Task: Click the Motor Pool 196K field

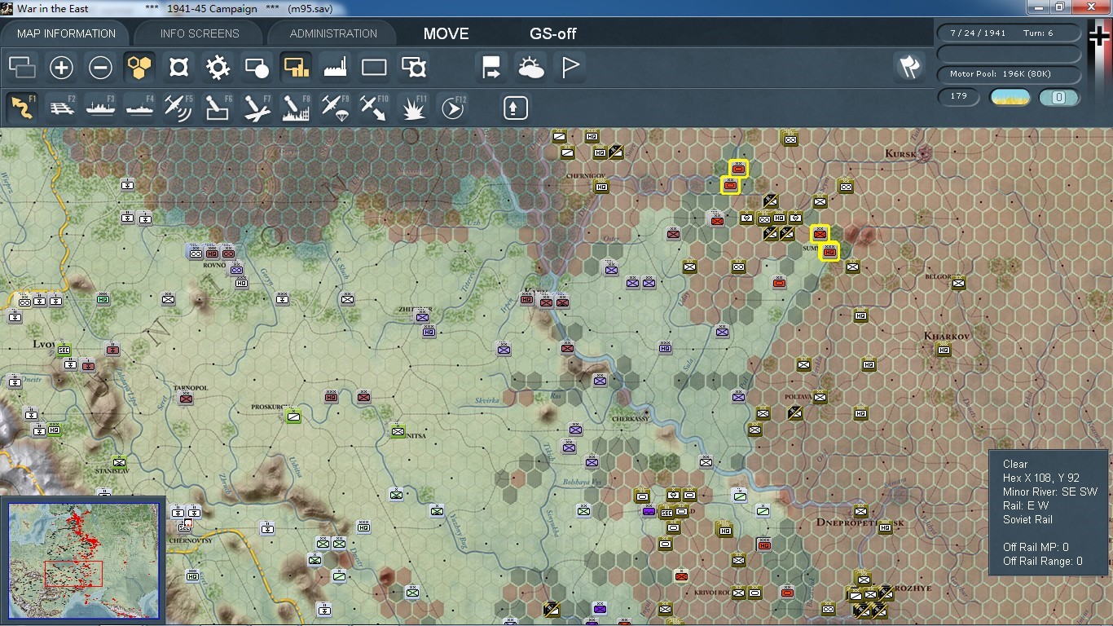Action: (1009, 74)
